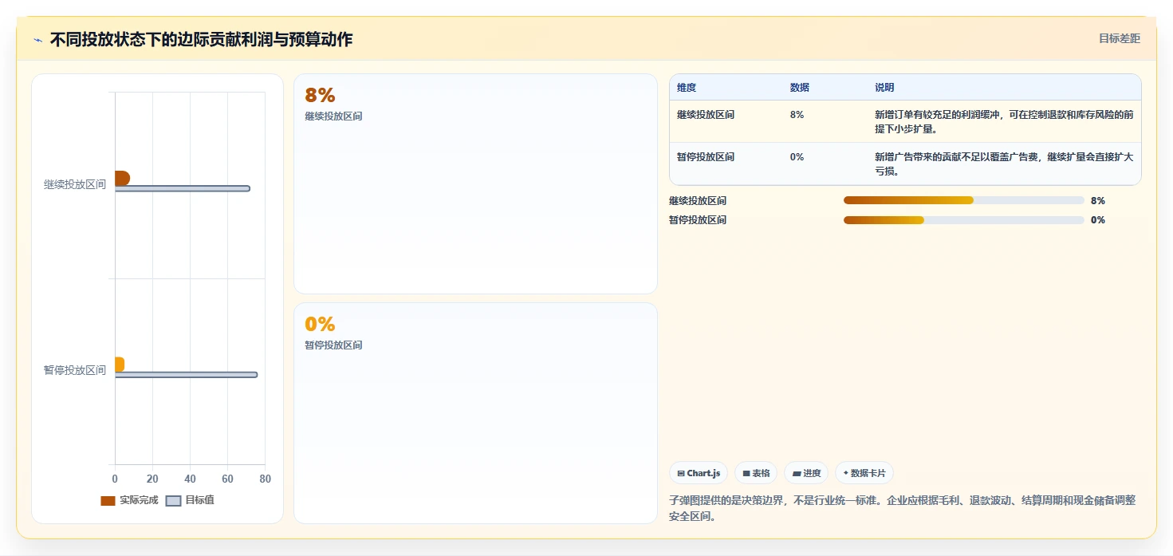
Task: Click the 说明 column header
Action: click(x=884, y=88)
